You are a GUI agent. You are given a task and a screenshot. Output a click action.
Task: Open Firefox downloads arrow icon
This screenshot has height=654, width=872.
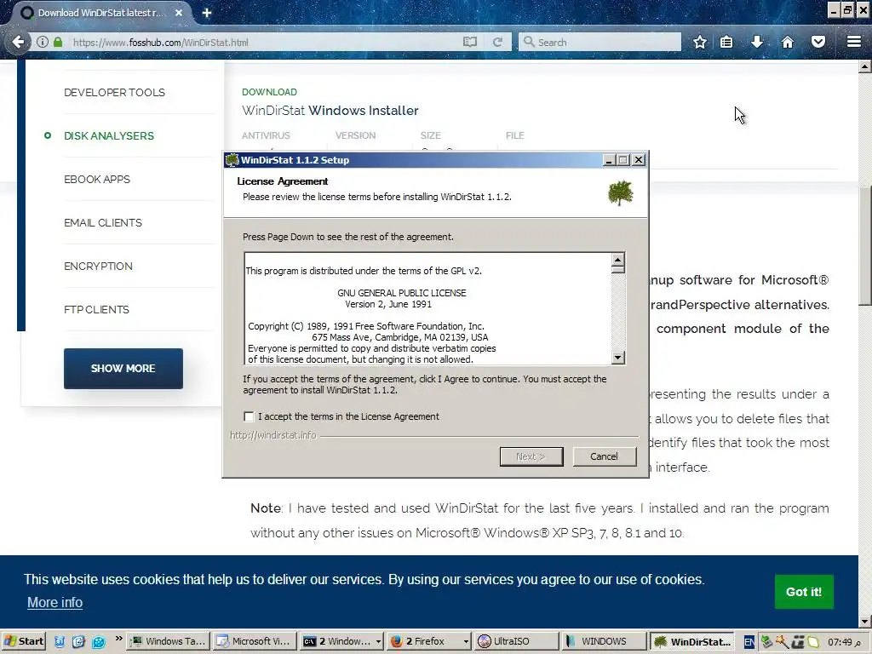[x=757, y=43]
